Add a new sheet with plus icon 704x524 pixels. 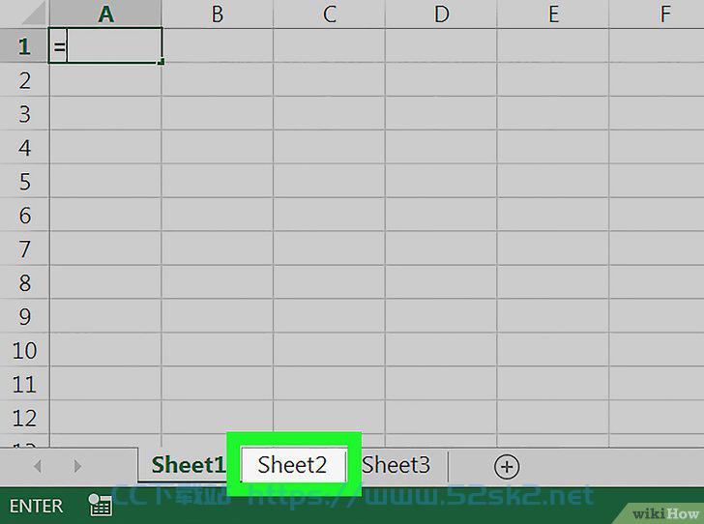point(507,467)
